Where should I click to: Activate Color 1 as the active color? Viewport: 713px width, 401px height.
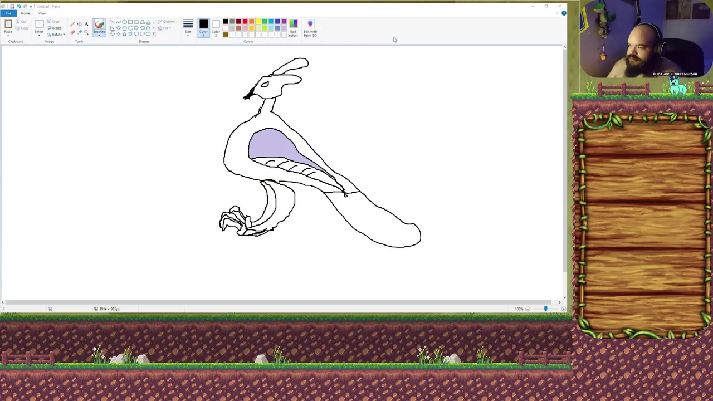[x=203, y=28]
